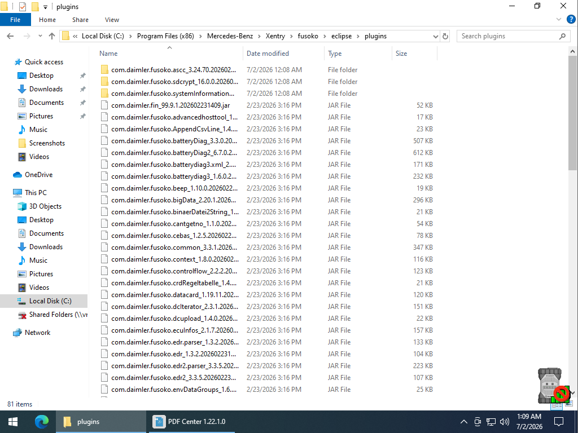Expand the address bar history dropdown
This screenshot has height=433, width=578.
tap(435, 36)
